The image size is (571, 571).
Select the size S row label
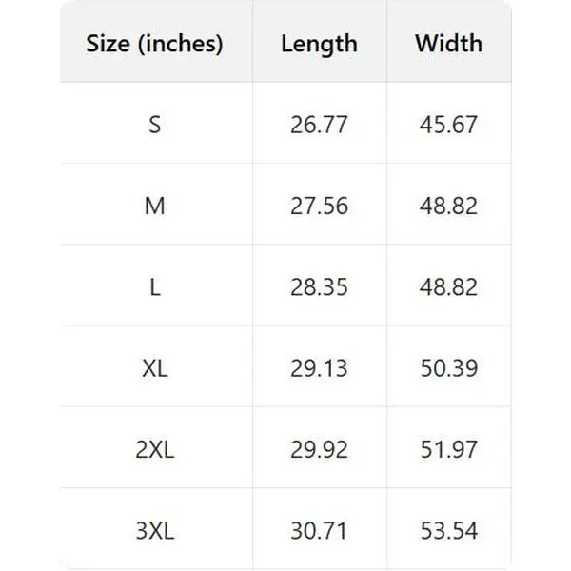tap(155, 125)
